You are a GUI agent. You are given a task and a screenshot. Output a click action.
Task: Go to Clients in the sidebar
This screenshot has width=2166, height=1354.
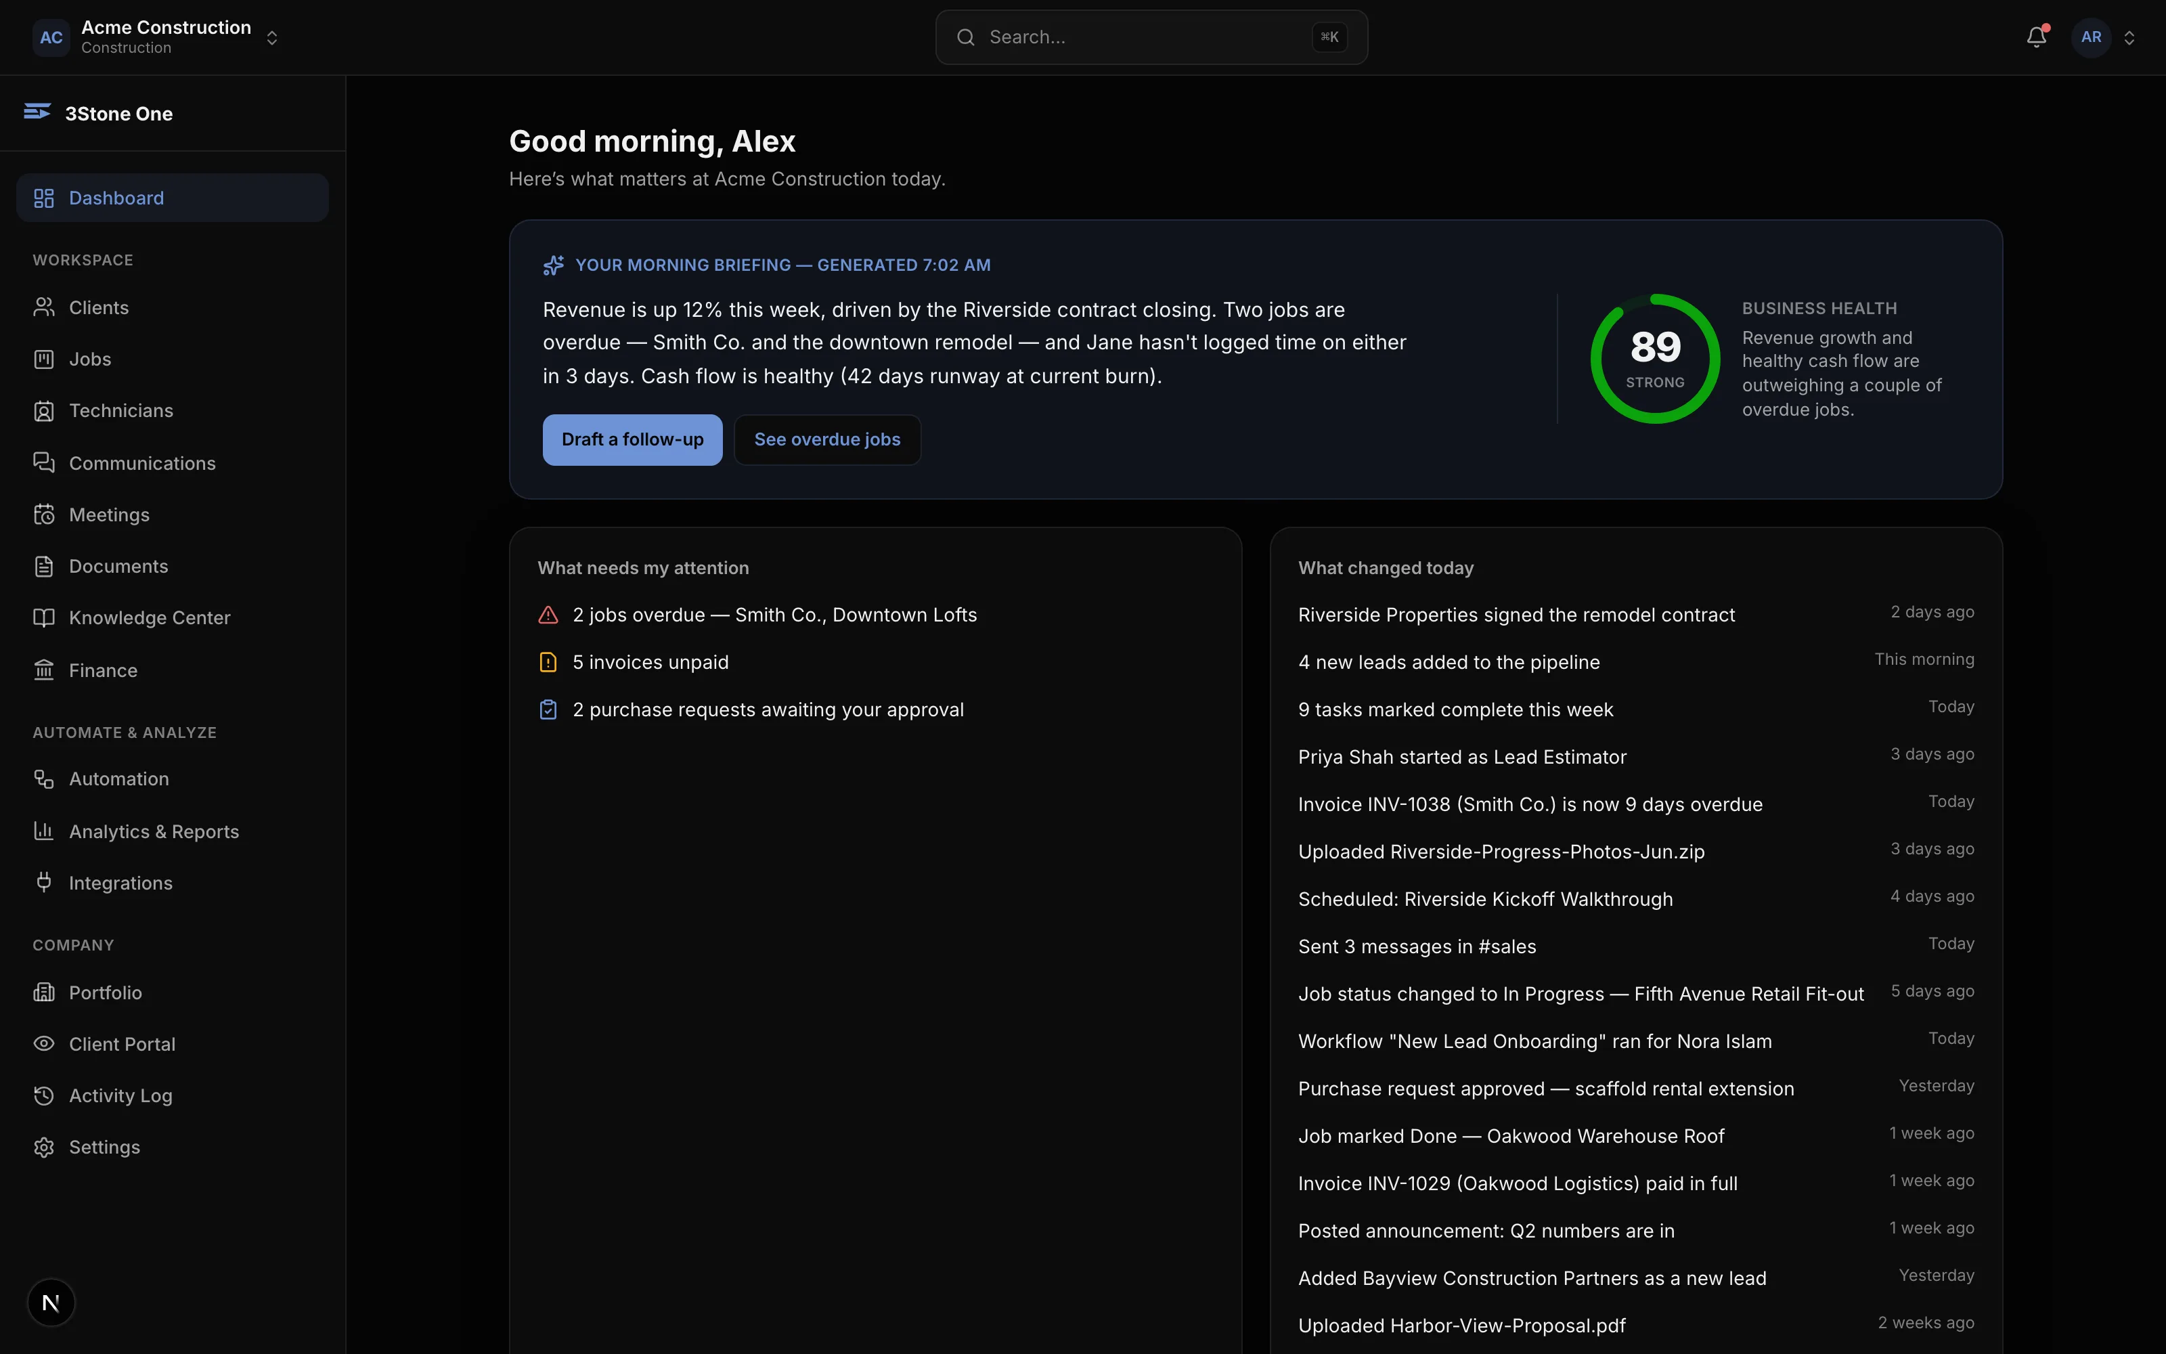point(173,307)
